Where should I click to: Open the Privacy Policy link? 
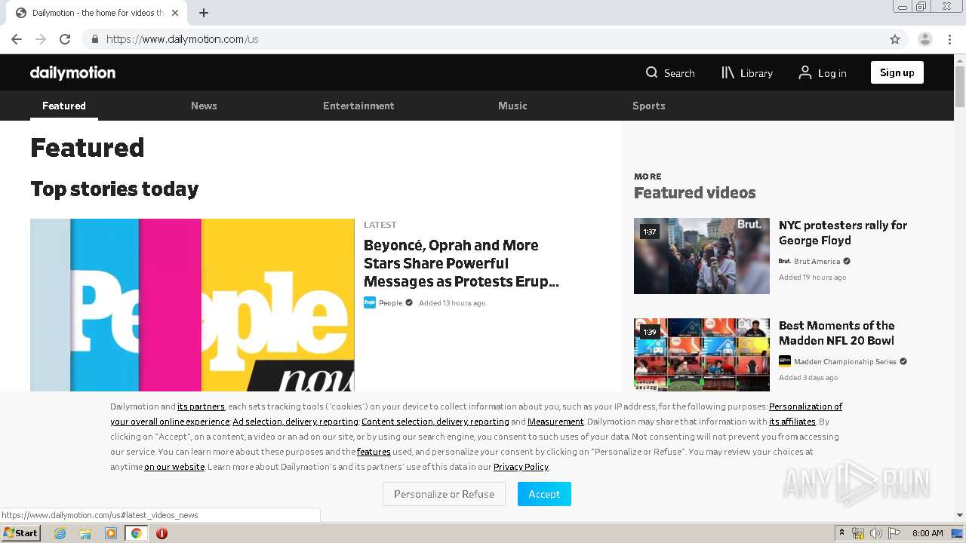point(521,467)
